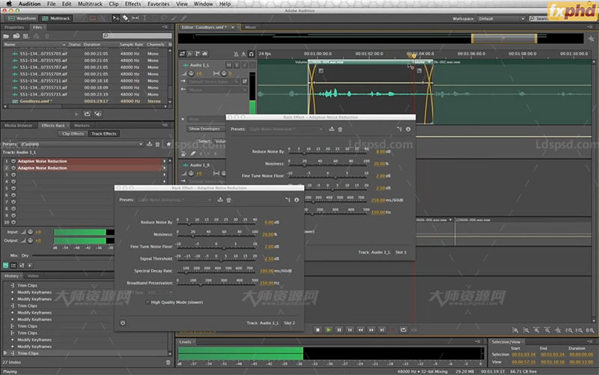Adjust the Spectral Decay Rate slider in Slot 2 window
This screenshot has height=375, width=599.
click(x=216, y=272)
